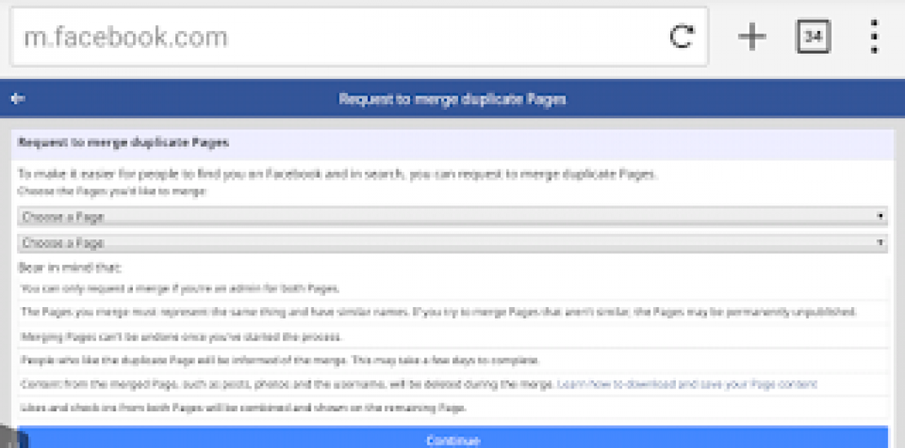Click the blue header title text
This screenshot has width=905, height=448.
pos(452,99)
